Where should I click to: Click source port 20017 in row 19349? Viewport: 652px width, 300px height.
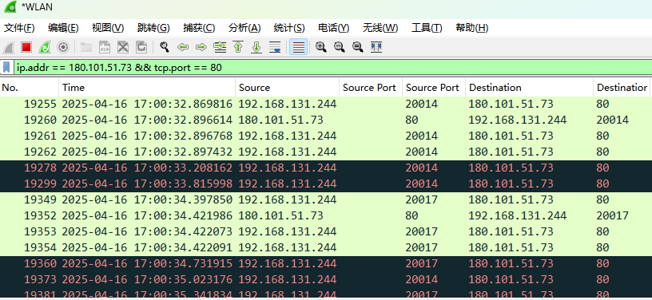(x=422, y=199)
